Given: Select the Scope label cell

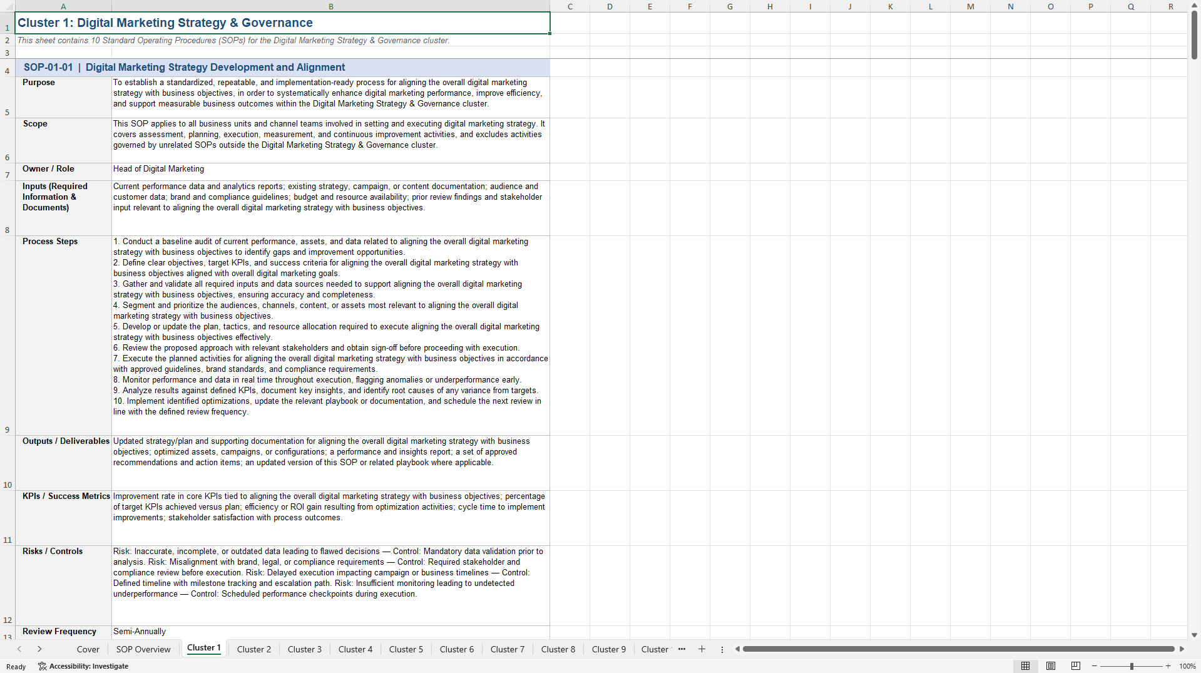Looking at the screenshot, I should click(63, 141).
